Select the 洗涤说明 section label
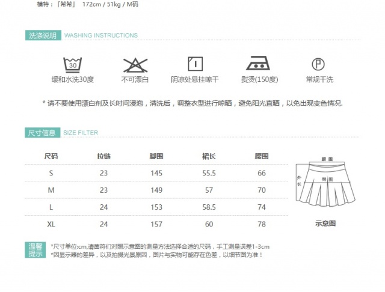Screen dimensions: 385x292 click(42, 35)
